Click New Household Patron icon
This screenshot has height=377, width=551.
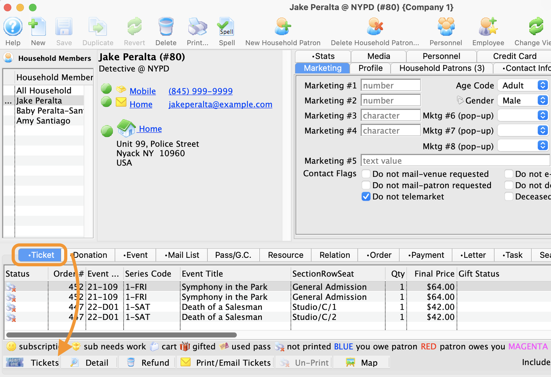click(x=283, y=27)
